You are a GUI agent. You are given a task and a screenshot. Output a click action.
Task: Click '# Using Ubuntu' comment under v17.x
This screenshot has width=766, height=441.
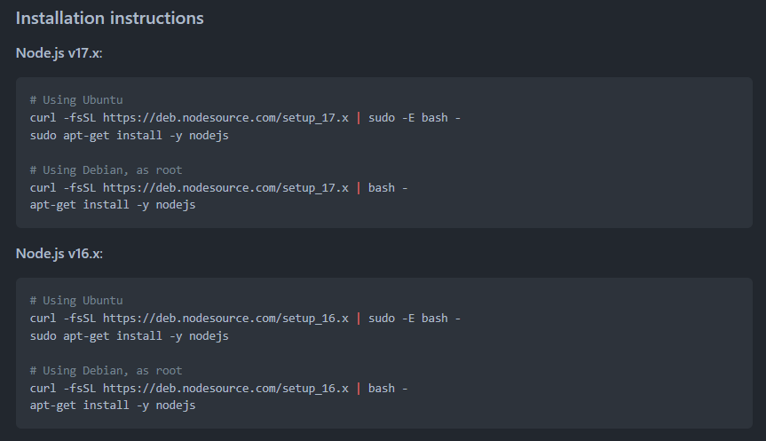[76, 100]
